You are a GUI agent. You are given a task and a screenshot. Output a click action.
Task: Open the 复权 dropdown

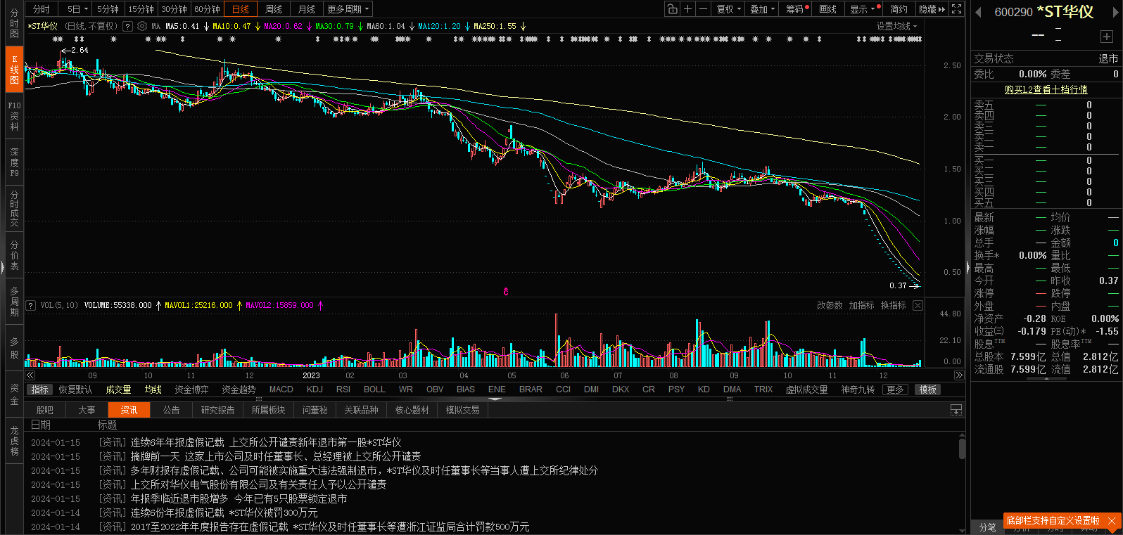(x=728, y=9)
